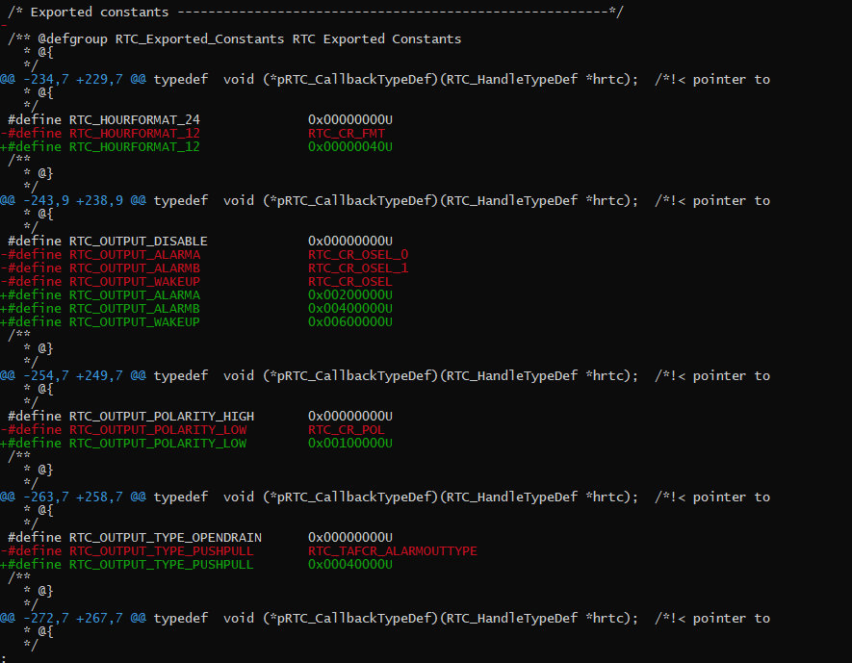This screenshot has height=663, width=852.
Task: Click the value of the RTC_OUTPUT_DISABLE define
Action: point(350,241)
